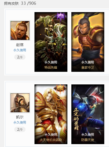Click the 凯尔 champion name
Screen dimensions: 109x147
pyautogui.click(x=20, y=117)
